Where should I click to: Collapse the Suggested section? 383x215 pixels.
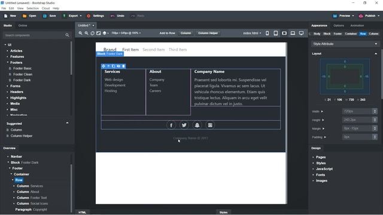click(x=67, y=123)
